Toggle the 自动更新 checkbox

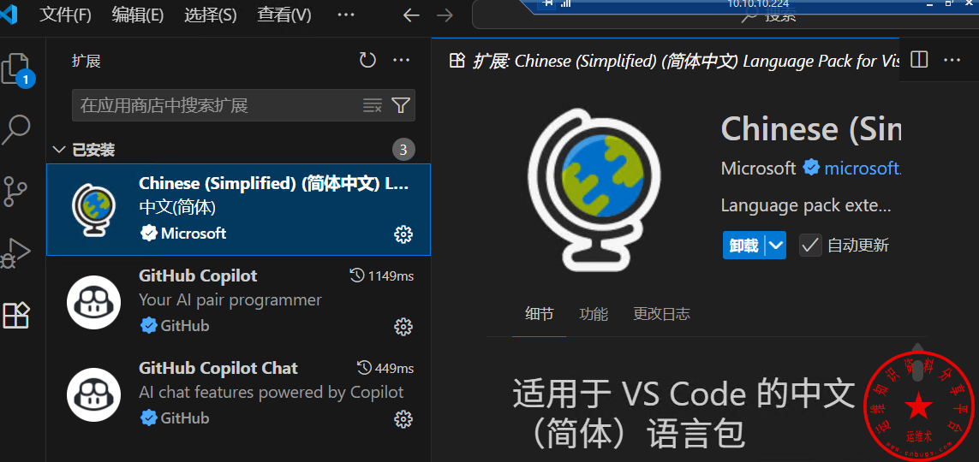click(x=810, y=246)
